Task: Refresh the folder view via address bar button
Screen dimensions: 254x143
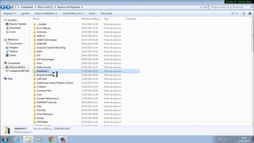Action: pos(206,7)
